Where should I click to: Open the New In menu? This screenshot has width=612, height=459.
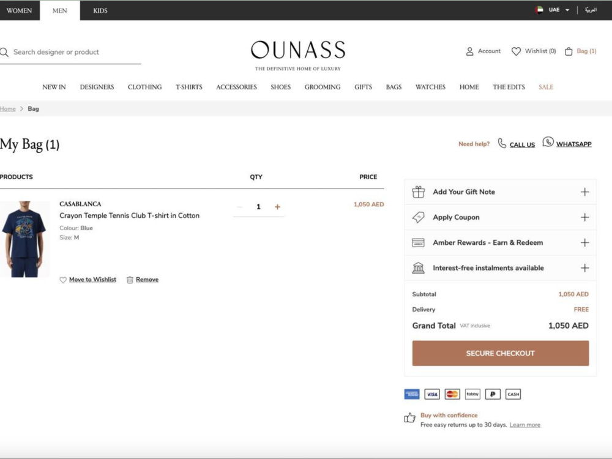tap(54, 87)
